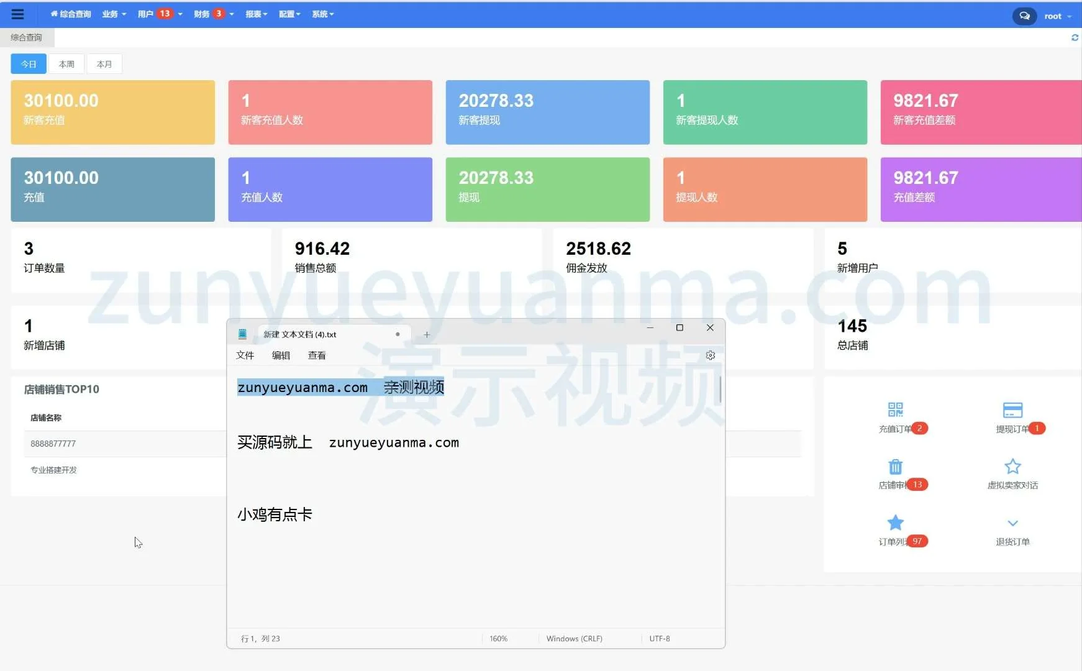Image resolution: width=1082 pixels, height=671 pixels.
Task: Open the order list star icon
Action: (x=895, y=523)
